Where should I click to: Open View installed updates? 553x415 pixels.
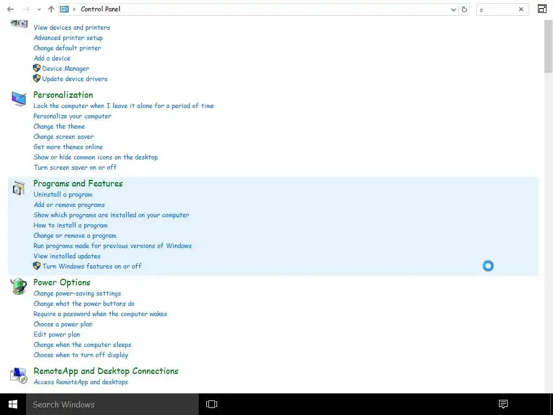click(67, 256)
